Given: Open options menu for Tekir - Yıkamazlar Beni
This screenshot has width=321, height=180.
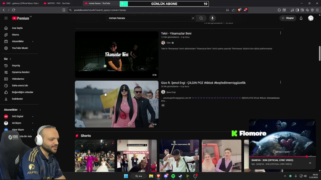Looking at the screenshot, I should click(x=280, y=33).
